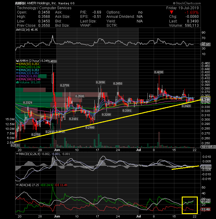Image resolution: width=216 pixels, height=219 pixels.
Task: Click the 0.4550 peak price label
Action: [53, 61]
